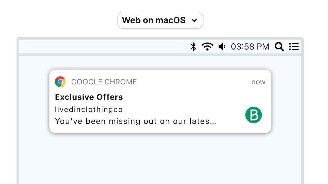Screen dimensions: 328x184
Task: Open the Wi-Fi status icon
Action: 207,47
